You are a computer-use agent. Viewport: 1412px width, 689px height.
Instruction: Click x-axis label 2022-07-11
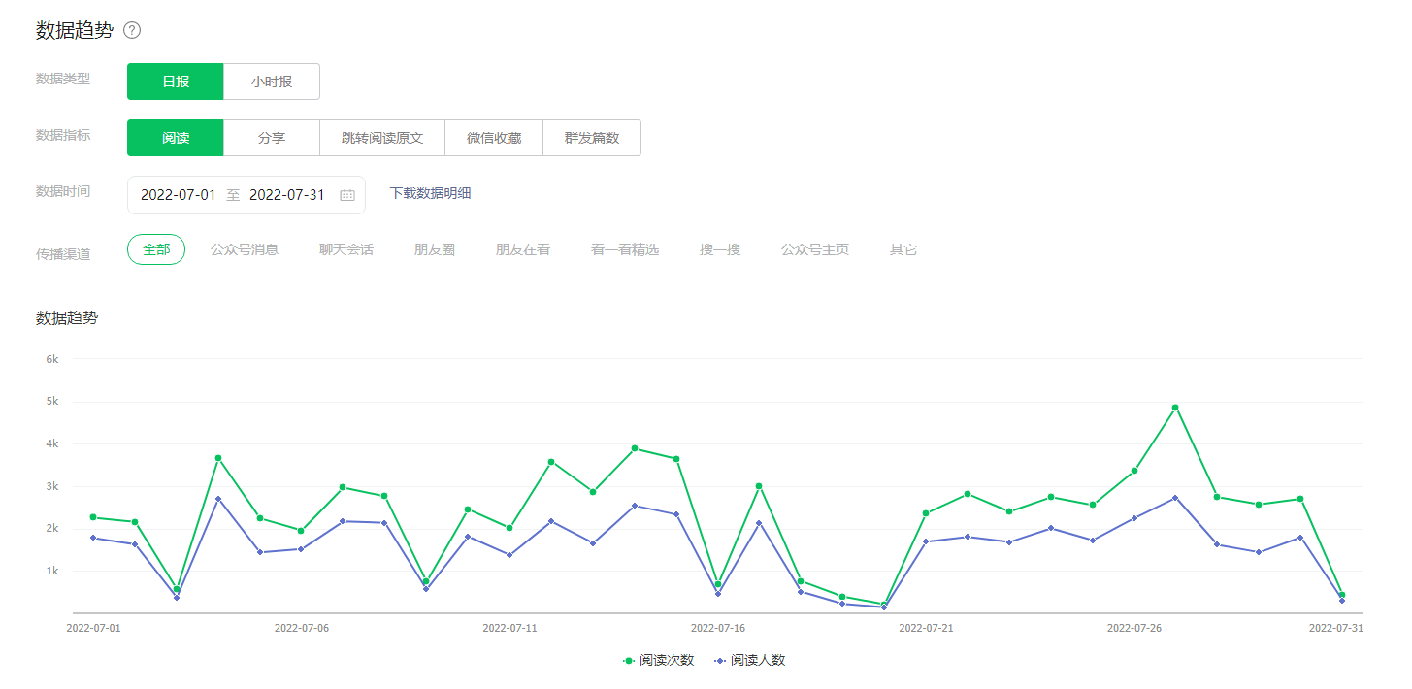point(509,628)
